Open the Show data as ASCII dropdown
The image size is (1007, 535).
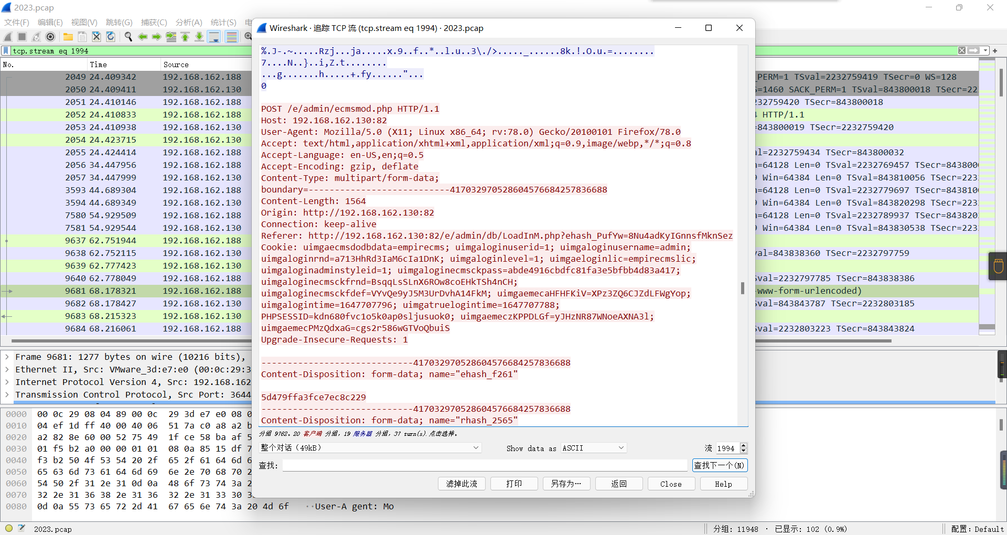(594, 448)
